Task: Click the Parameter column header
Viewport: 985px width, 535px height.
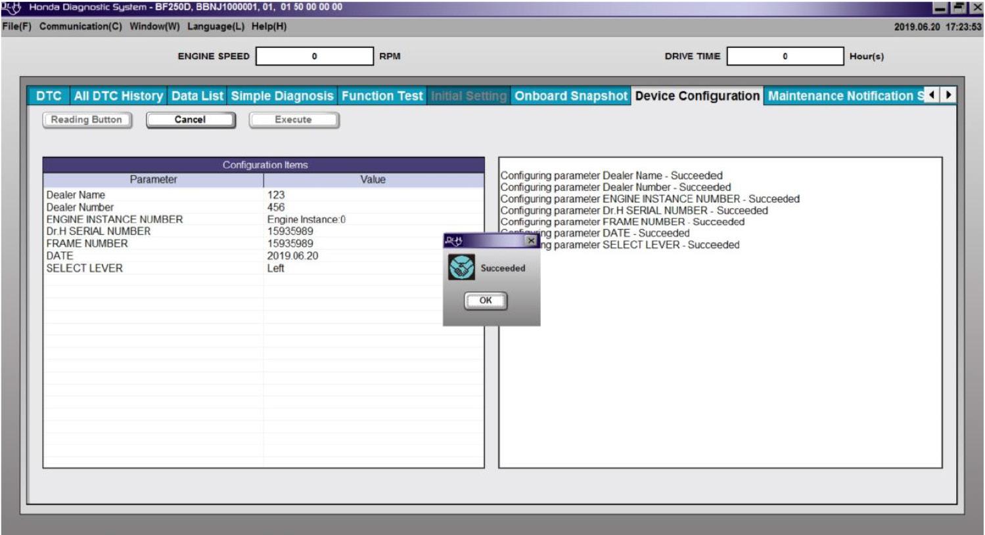Action: [x=153, y=180]
